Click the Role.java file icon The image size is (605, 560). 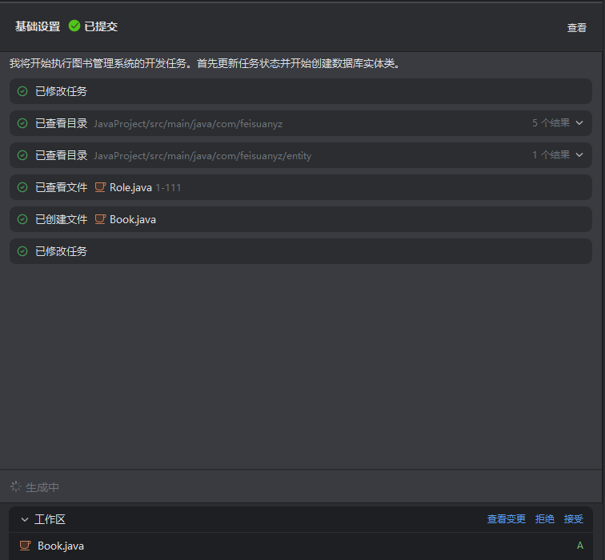pos(100,187)
